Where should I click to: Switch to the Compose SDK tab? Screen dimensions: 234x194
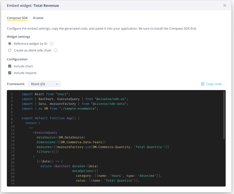(x=17, y=18)
